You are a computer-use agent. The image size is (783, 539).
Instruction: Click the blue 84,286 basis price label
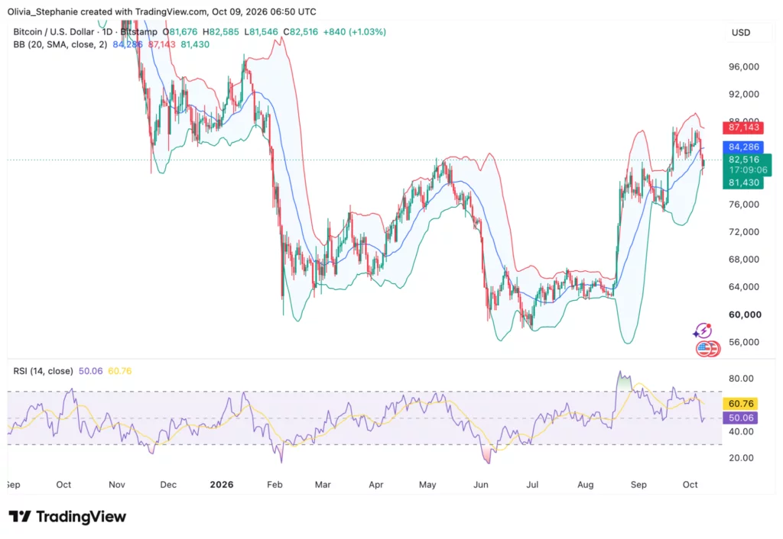pos(743,147)
